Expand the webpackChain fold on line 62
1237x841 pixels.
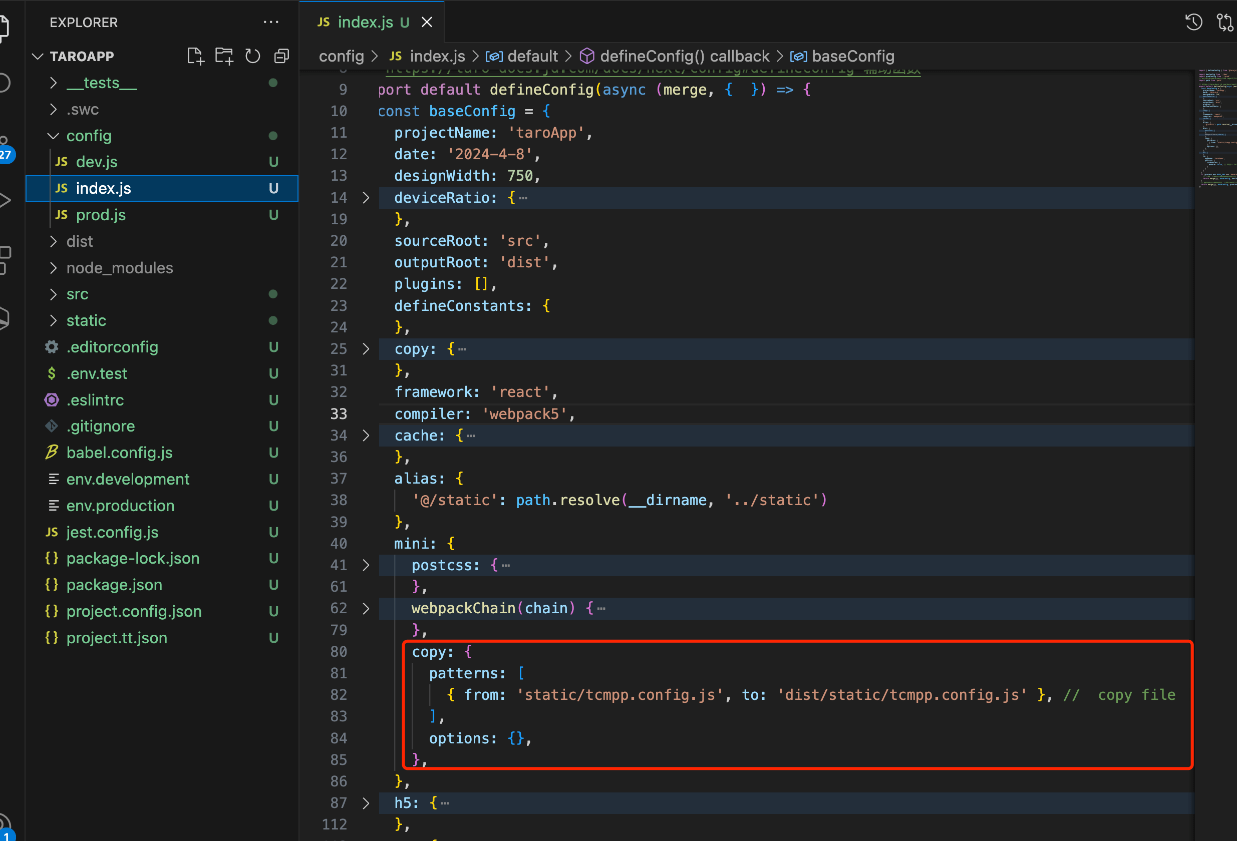pos(366,609)
